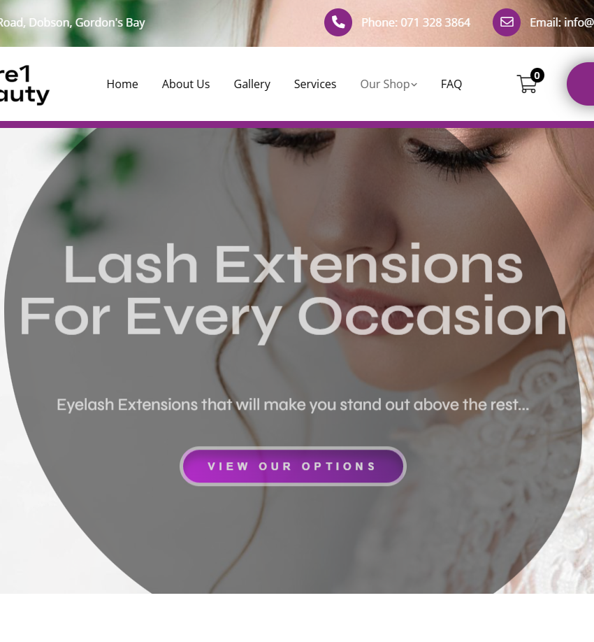
Task: Click the Eyelash Extensions tagline text
Action: point(293,405)
